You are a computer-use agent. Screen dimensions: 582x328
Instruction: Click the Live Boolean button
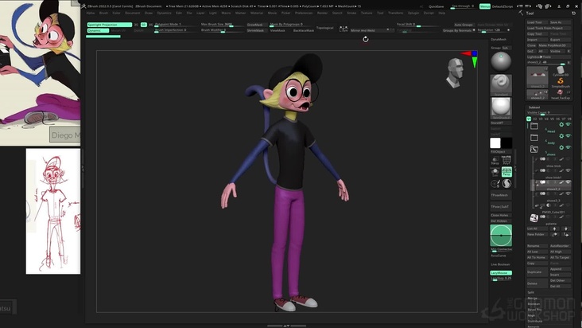501,264
